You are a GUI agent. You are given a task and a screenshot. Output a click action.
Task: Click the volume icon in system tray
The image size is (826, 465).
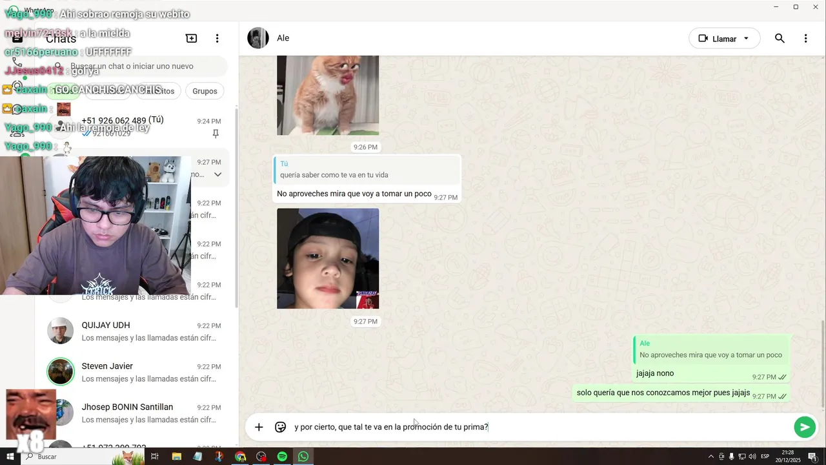pyautogui.click(x=752, y=457)
